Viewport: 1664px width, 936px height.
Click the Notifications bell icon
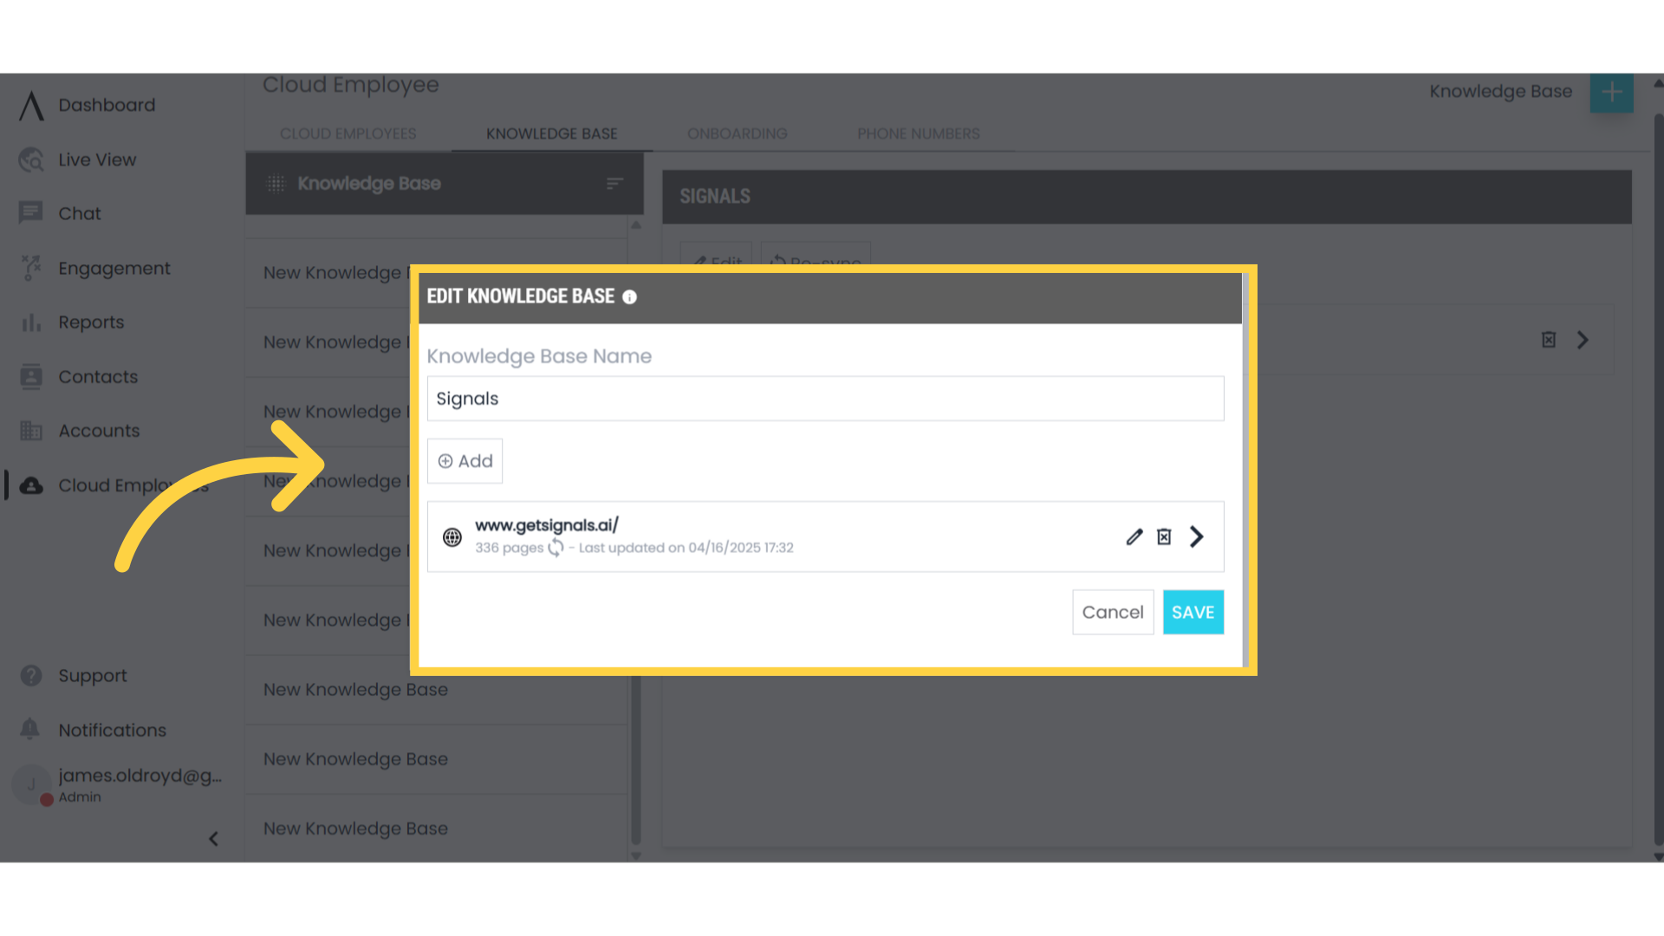click(x=30, y=730)
